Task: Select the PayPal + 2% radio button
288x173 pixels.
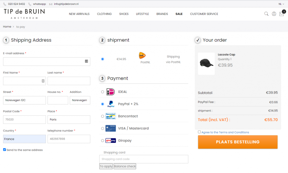Action: (x=102, y=104)
